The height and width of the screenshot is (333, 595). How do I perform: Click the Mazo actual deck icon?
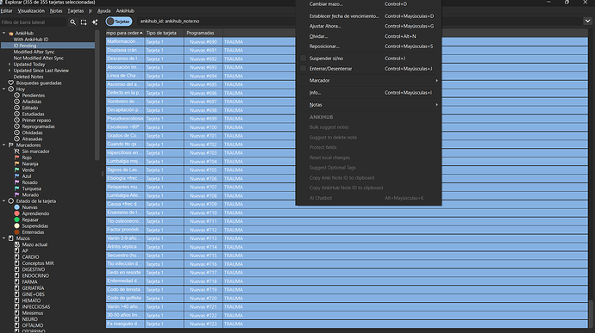click(16, 244)
